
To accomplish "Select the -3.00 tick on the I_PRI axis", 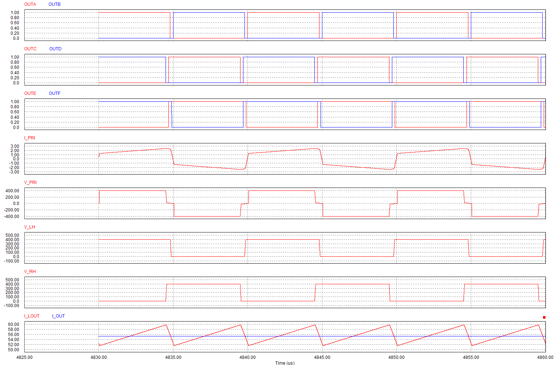I will 14,172.
